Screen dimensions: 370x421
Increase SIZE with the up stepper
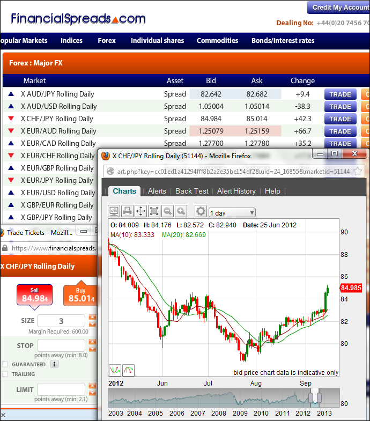92,317
